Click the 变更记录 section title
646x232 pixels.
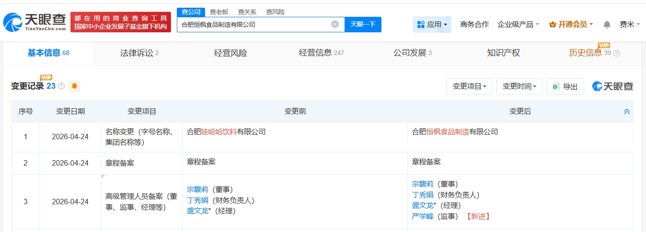(x=27, y=86)
